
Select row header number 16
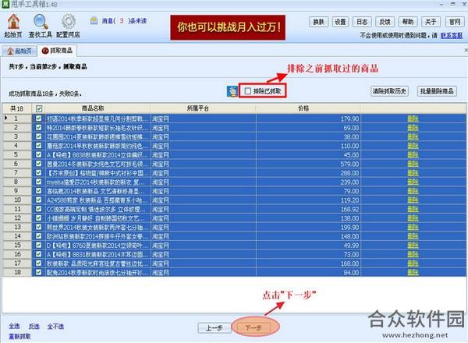(x=17, y=254)
